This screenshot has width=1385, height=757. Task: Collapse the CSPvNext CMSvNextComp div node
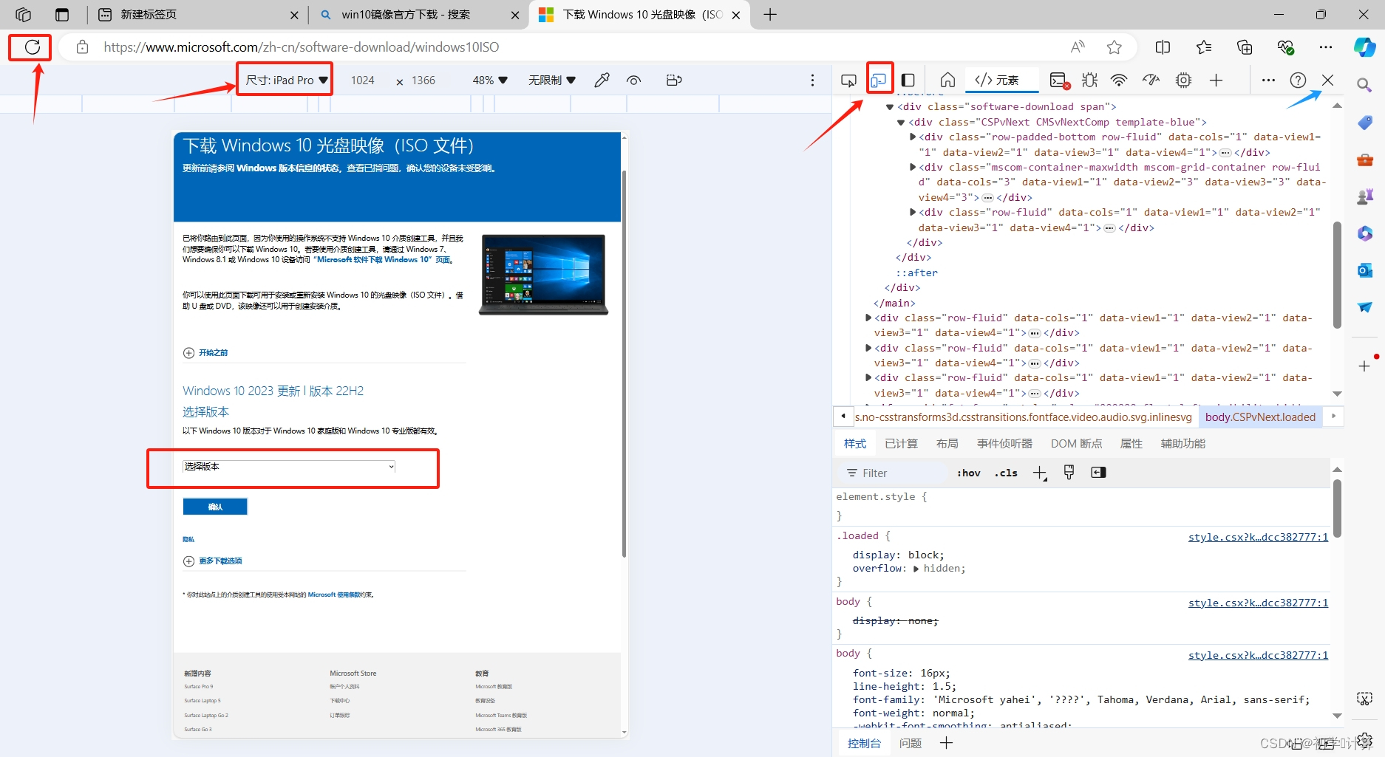click(901, 123)
